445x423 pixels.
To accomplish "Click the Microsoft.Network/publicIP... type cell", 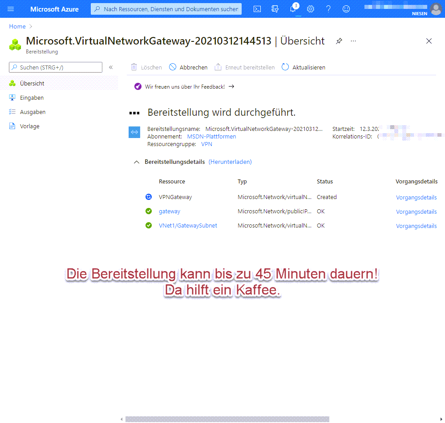I will [x=275, y=211].
